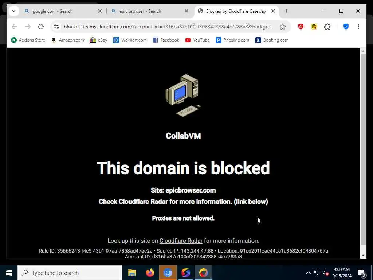Reload the blocked page
The width and height of the screenshot is (373, 280).
[41, 27]
